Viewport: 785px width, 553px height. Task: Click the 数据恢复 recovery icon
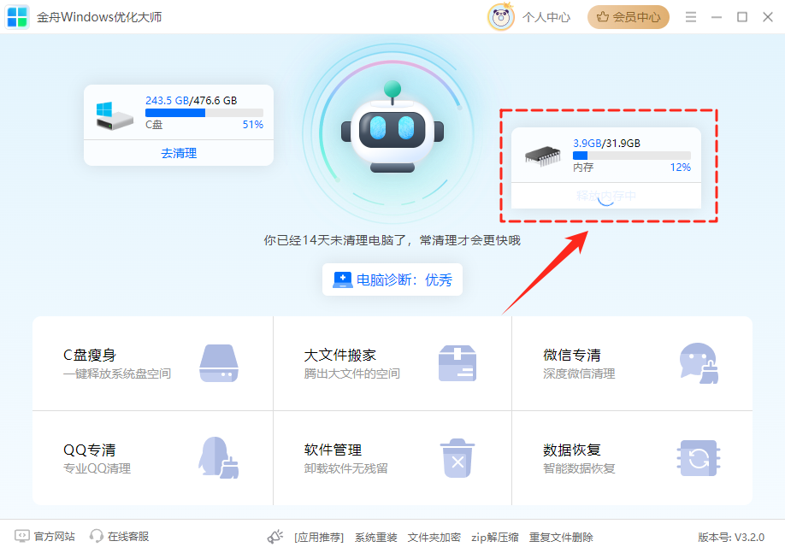(698, 457)
